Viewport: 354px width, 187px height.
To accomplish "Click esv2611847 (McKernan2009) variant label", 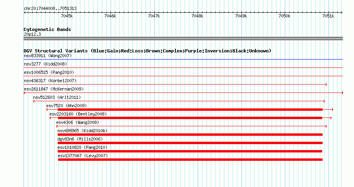I will (x=54, y=89).
